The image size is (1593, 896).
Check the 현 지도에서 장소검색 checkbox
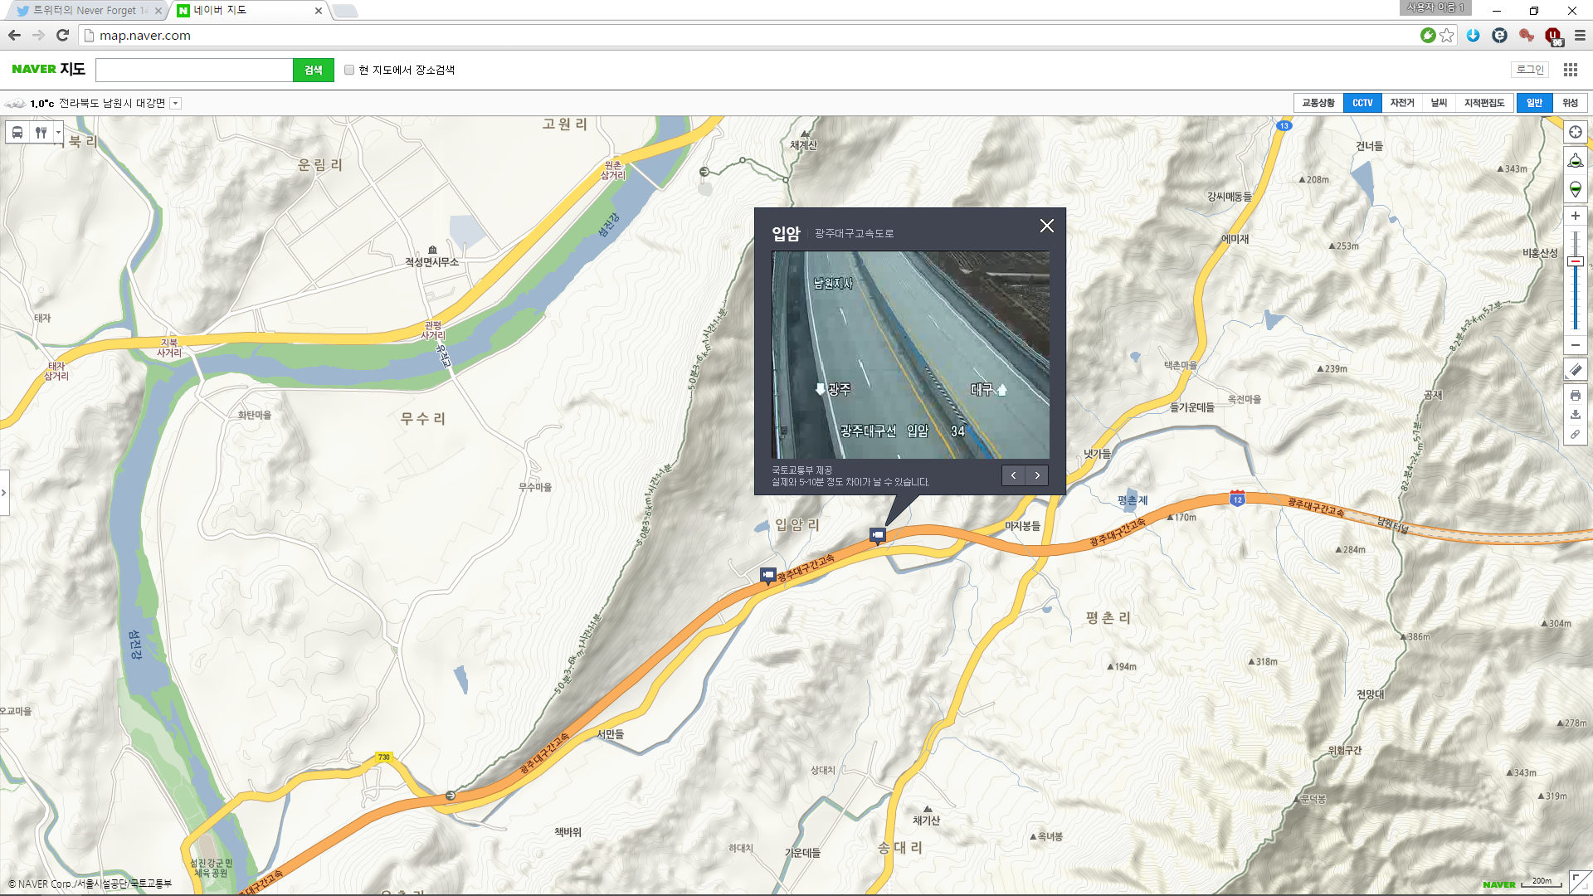349,71
